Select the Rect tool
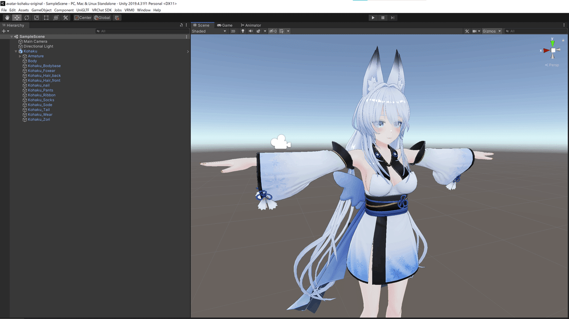Image resolution: width=569 pixels, height=319 pixels. [46, 18]
